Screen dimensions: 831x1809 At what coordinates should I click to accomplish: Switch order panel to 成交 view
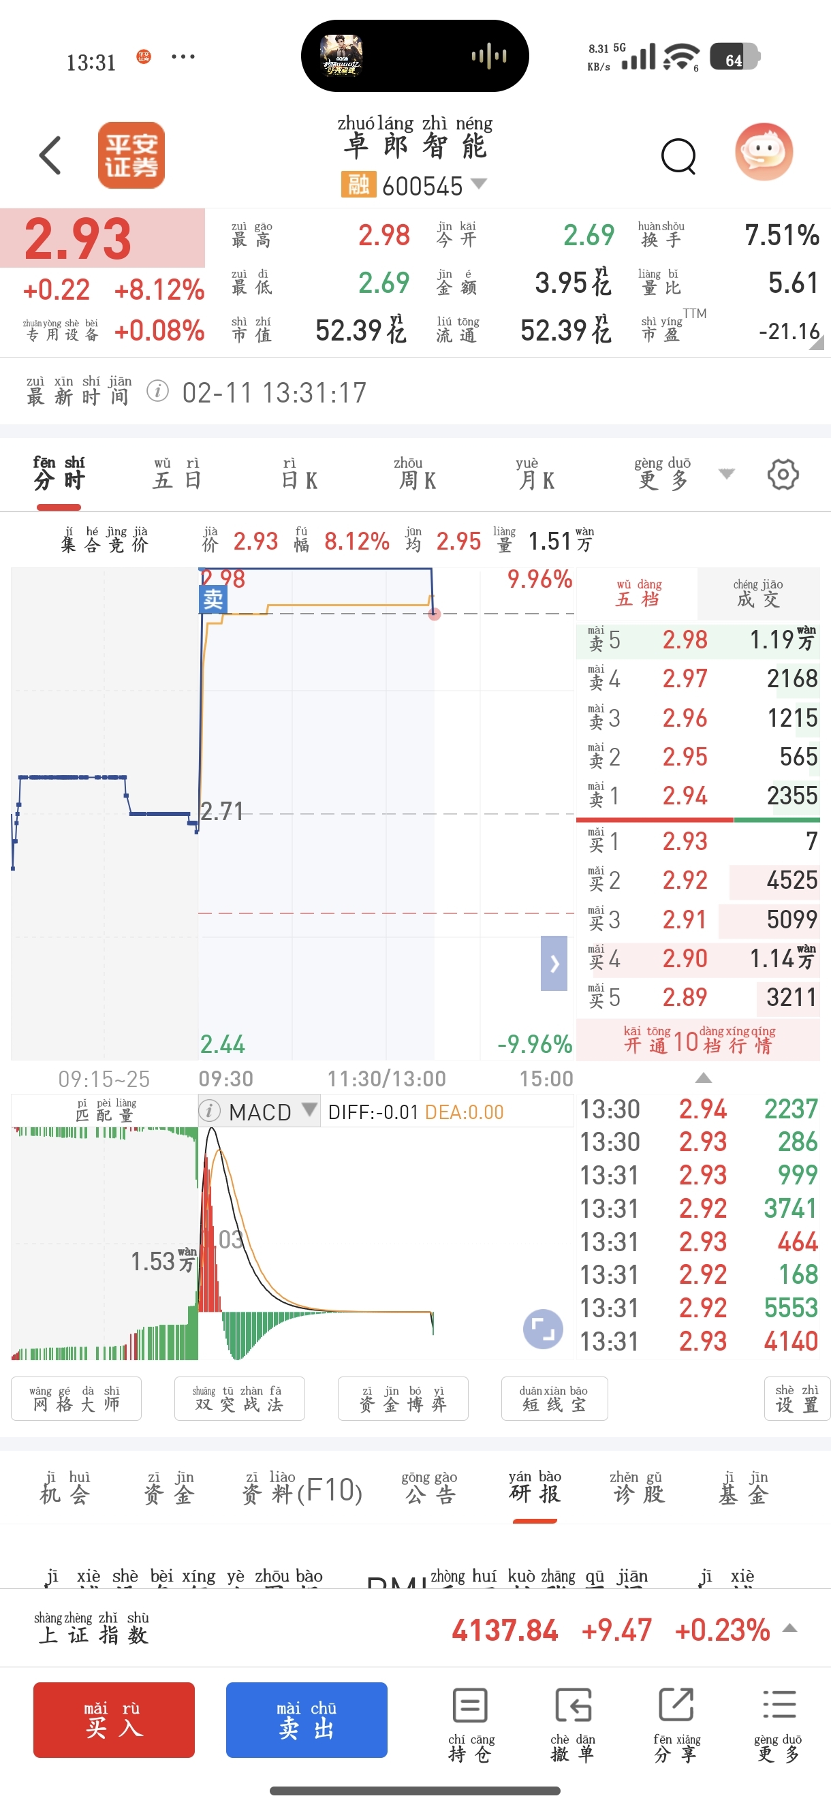tap(758, 593)
